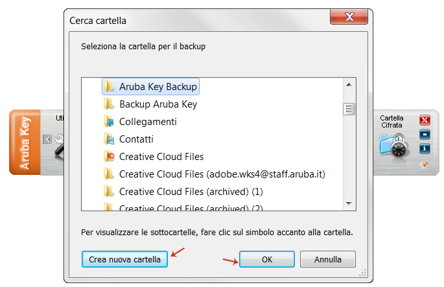Image resolution: width=444 pixels, height=287 pixels.
Task: Minimize Aruba Key bar with blue minus icon
Action: [425, 135]
